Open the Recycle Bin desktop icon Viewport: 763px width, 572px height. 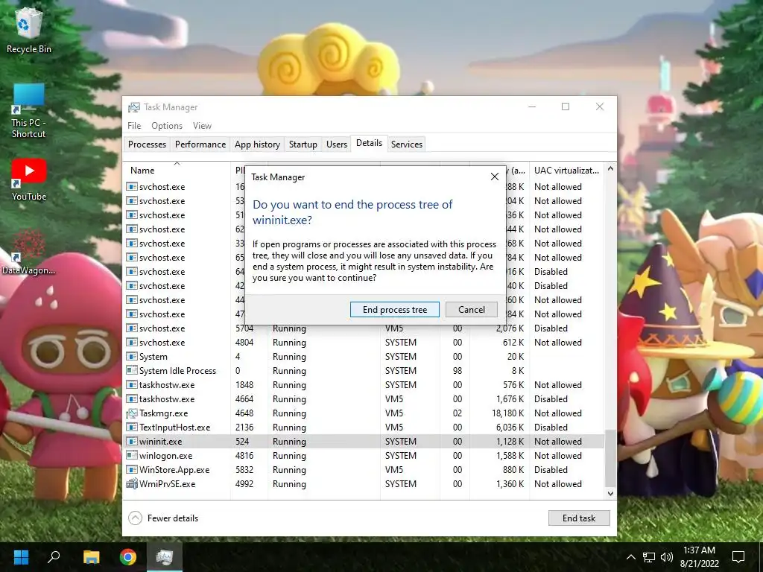click(x=29, y=30)
